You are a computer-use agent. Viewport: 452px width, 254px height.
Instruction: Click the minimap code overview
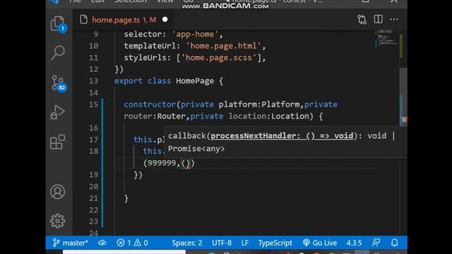[x=386, y=39]
